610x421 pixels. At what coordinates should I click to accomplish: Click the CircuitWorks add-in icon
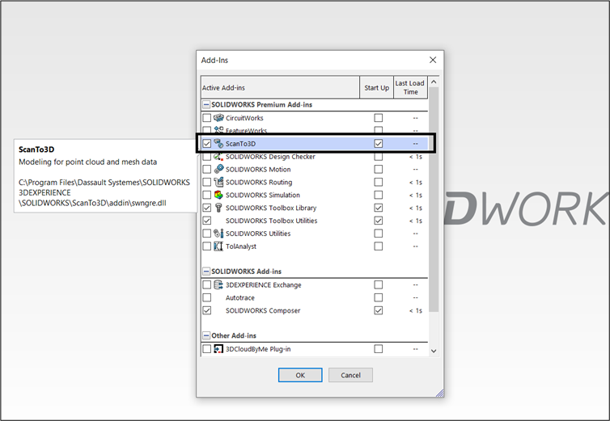(x=218, y=118)
